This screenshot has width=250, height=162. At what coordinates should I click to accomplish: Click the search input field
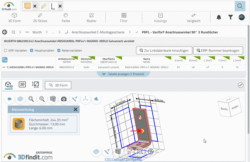point(148,6)
